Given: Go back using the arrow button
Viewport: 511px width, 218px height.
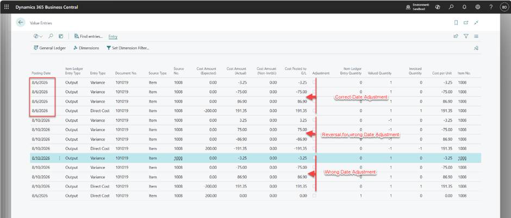Looking at the screenshot, I should pyautogui.click(x=21, y=22).
